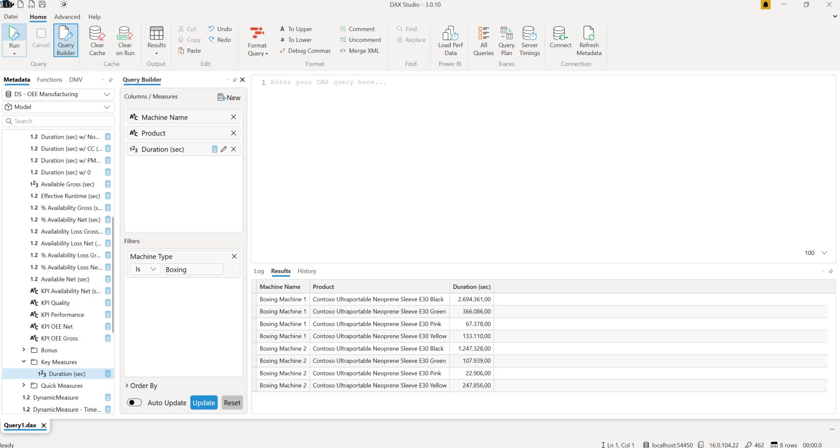Refresh the model metadata
Image resolution: width=840 pixels, height=448 pixels.
point(589,41)
